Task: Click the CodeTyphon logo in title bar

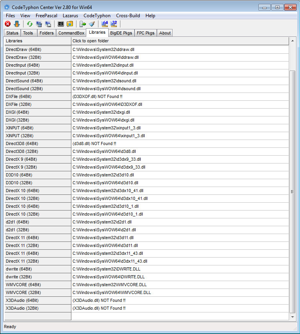Action: (7, 7)
